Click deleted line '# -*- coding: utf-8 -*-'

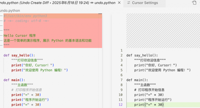pos(26,21)
